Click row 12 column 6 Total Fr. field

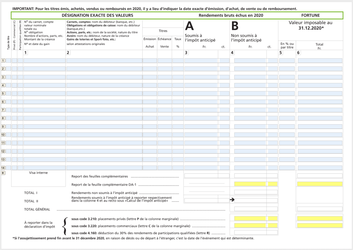(x=320, y=151)
